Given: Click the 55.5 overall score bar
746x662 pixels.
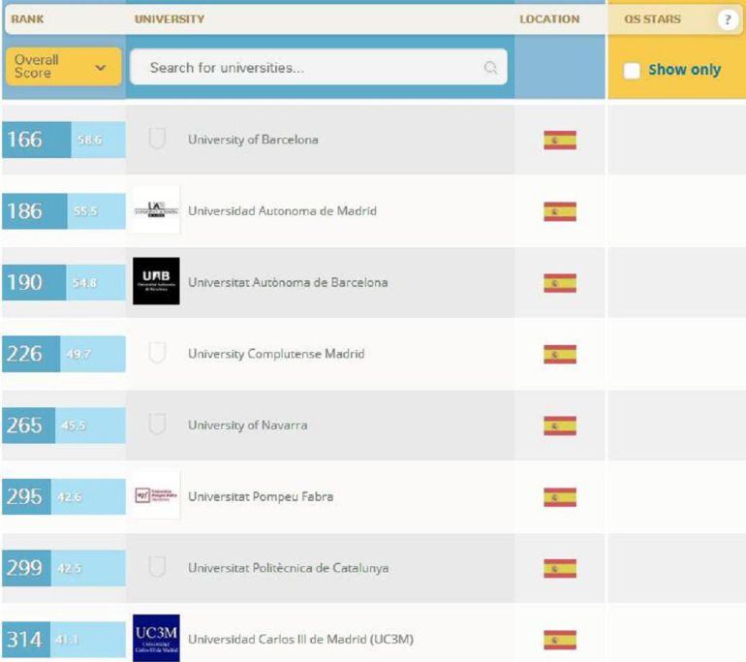Looking at the screenshot, I should [96, 211].
